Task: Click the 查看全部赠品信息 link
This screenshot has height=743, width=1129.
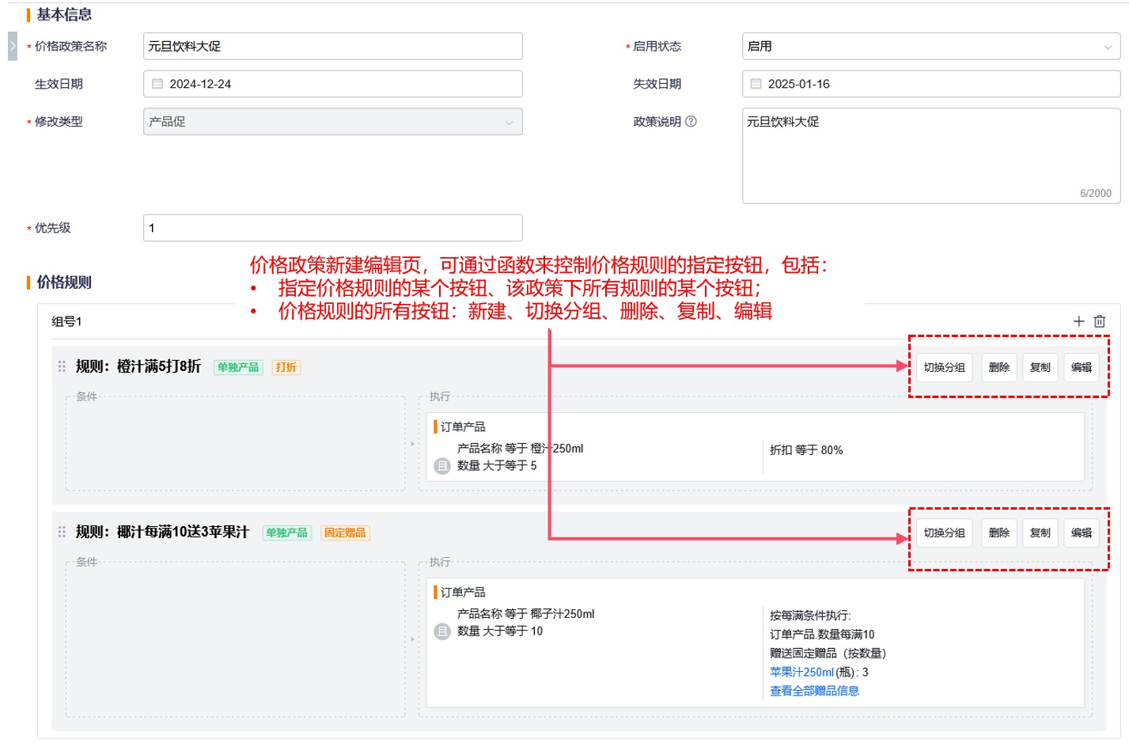Action: (x=814, y=691)
